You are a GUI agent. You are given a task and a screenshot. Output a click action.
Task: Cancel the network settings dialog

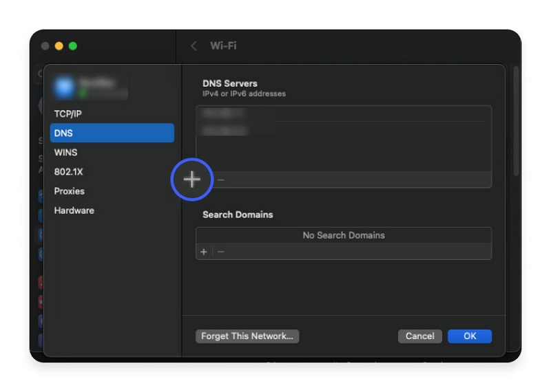pos(420,336)
